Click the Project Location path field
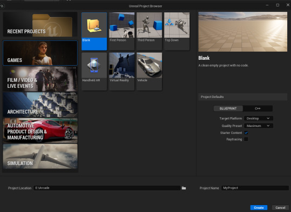The image size is (291, 212). [x=107, y=188]
